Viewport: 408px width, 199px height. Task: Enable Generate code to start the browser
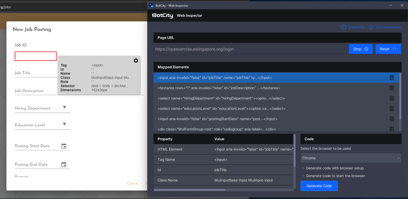click(303, 176)
